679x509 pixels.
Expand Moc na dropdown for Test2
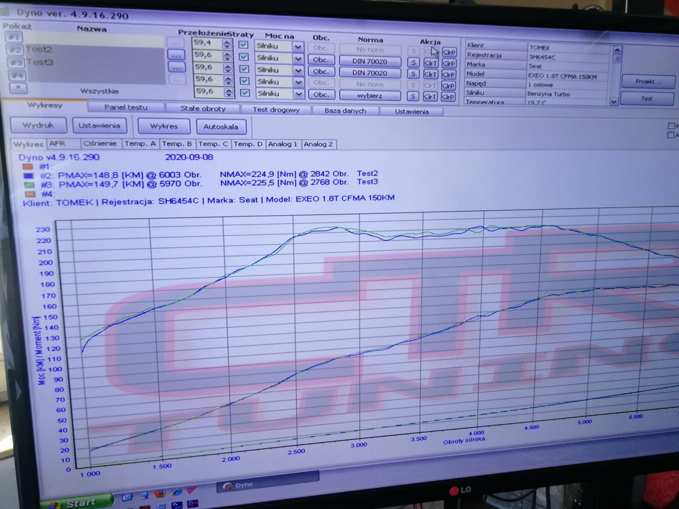click(298, 59)
